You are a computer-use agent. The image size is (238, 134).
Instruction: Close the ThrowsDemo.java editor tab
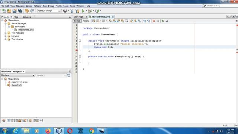point(113,17)
